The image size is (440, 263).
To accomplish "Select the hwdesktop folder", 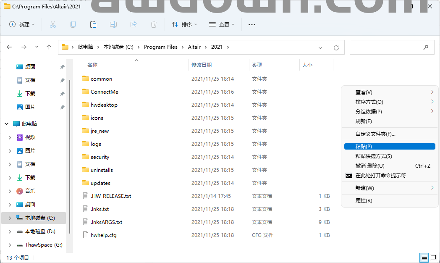I will click(x=104, y=105).
